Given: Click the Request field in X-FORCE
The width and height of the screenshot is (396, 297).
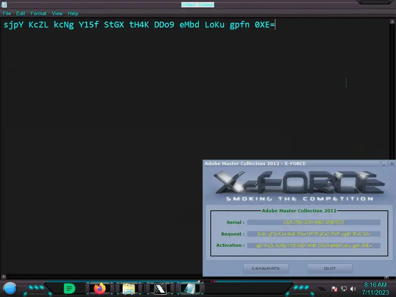Looking at the screenshot, I should 314,234.
